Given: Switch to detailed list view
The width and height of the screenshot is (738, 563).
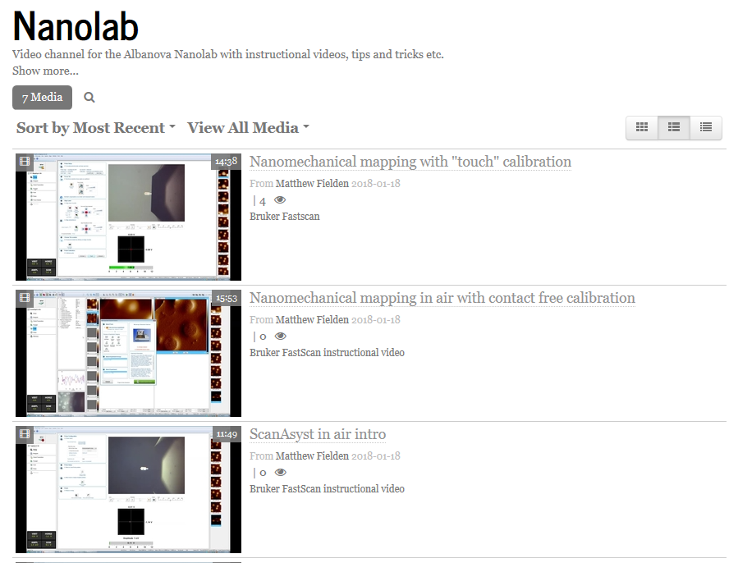Looking at the screenshot, I should click(x=674, y=128).
